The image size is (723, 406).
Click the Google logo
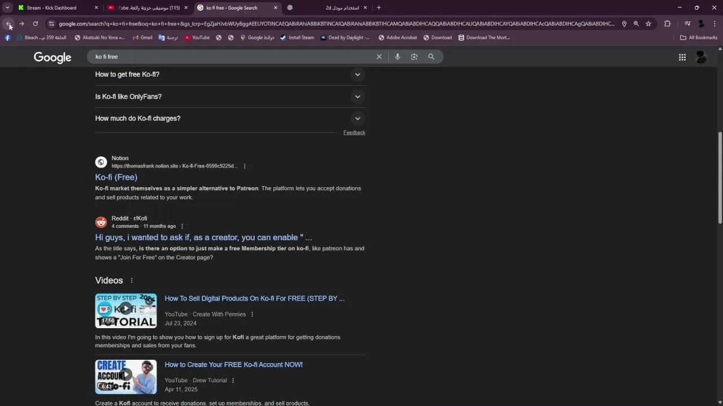[x=53, y=58]
